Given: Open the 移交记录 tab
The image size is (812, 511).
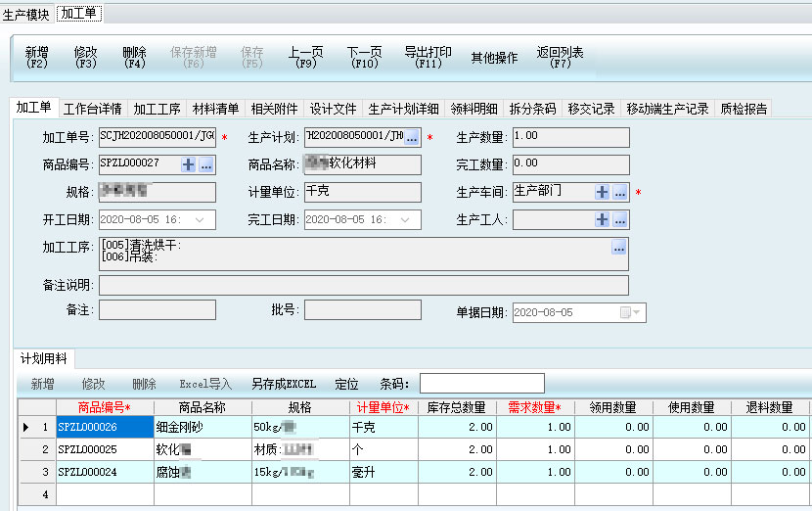Looking at the screenshot, I should 591,109.
